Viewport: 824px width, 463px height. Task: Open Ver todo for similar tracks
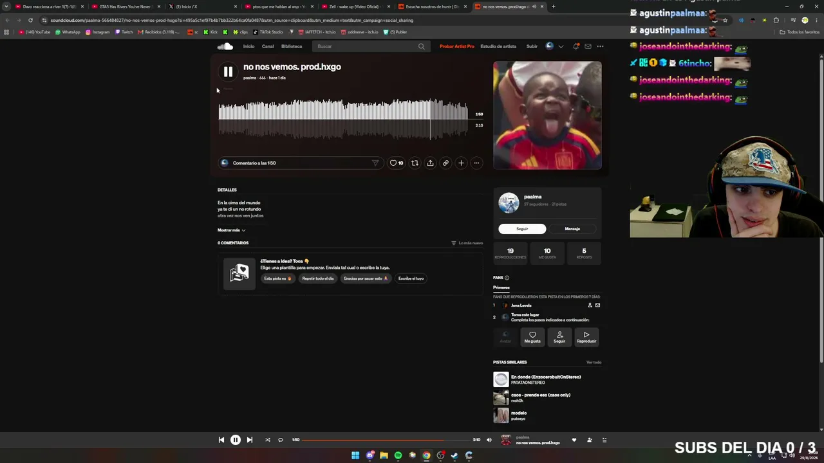[594, 363]
